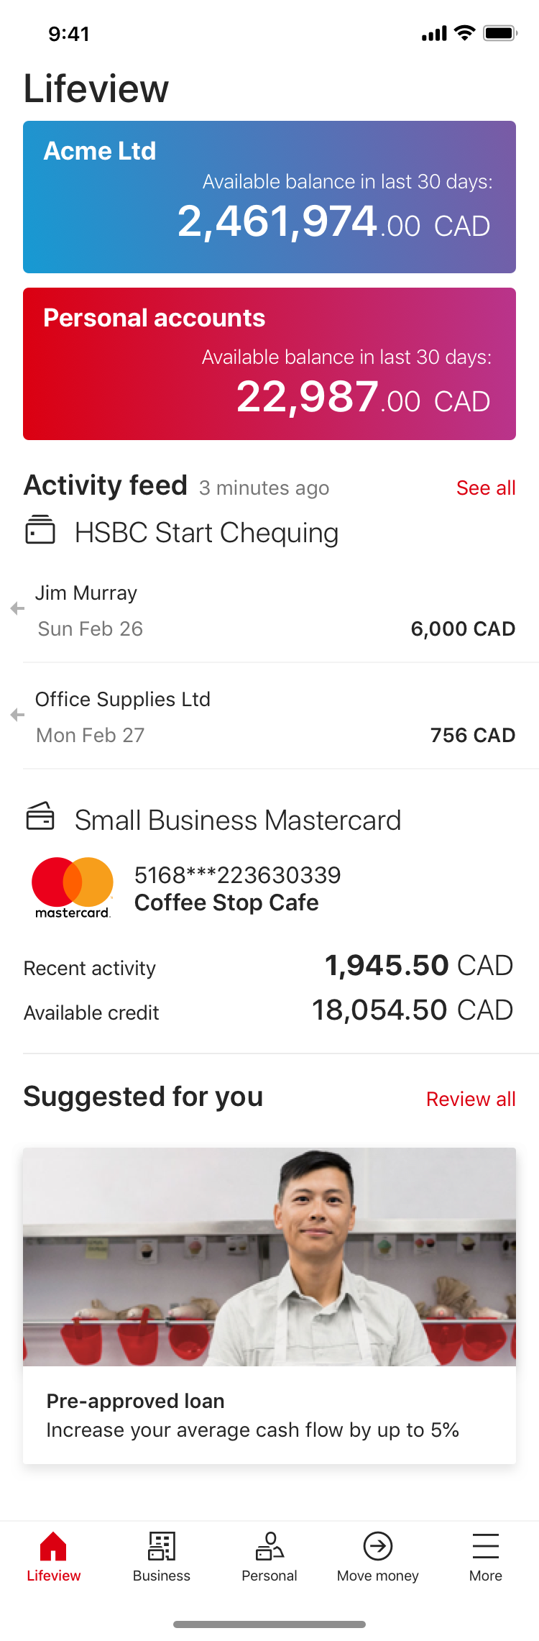This screenshot has height=1641, width=539.
Task: Tap the Available credit amount row
Action: click(x=269, y=1011)
